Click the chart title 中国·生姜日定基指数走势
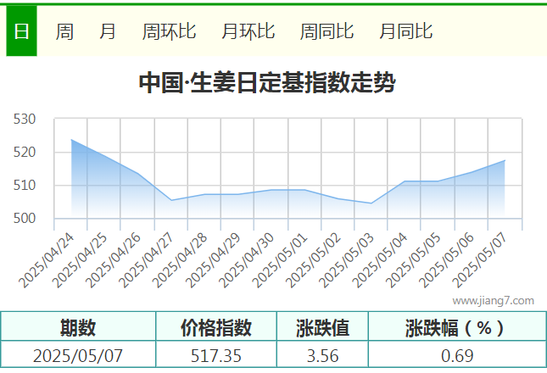 (267, 83)
